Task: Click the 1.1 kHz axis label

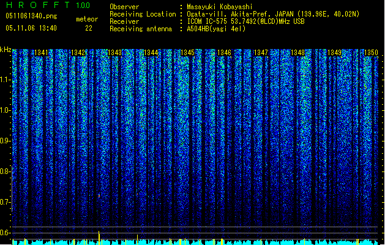Action: click(5, 80)
